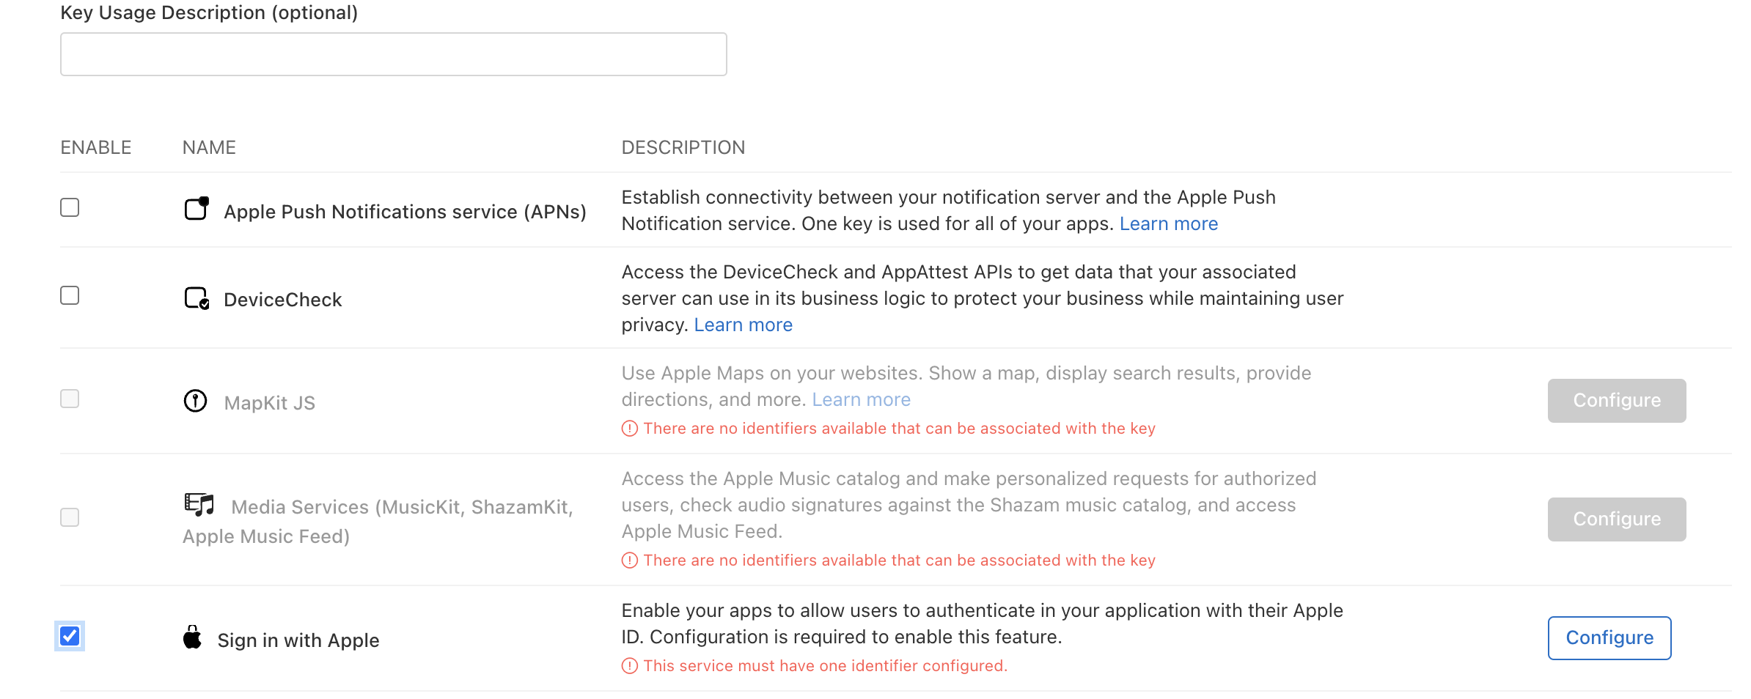This screenshot has width=1751, height=699.
Task: Click the 'Key Usage Description (optional)' label
Action: coord(209,12)
